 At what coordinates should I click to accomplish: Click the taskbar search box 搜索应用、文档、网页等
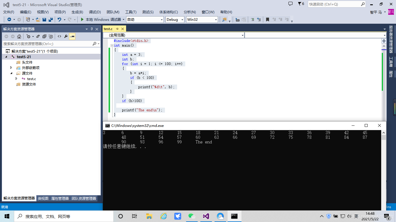(64, 216)
